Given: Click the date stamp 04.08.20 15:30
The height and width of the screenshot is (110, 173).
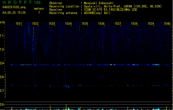Looking at the screenshot, I should tap(14, 13).
